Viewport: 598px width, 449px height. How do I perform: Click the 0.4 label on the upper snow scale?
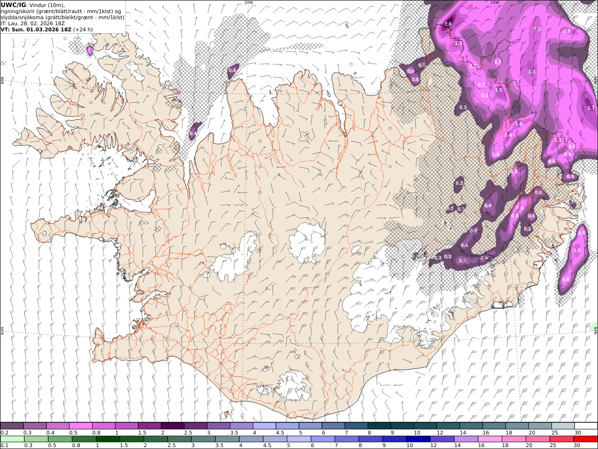[50, 433]
